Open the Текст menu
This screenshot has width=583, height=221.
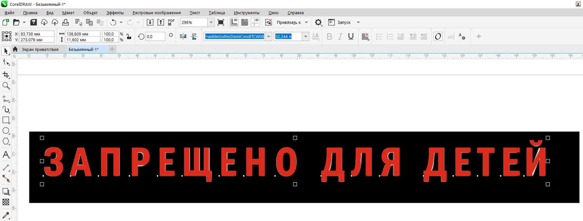tap(195, 13)
